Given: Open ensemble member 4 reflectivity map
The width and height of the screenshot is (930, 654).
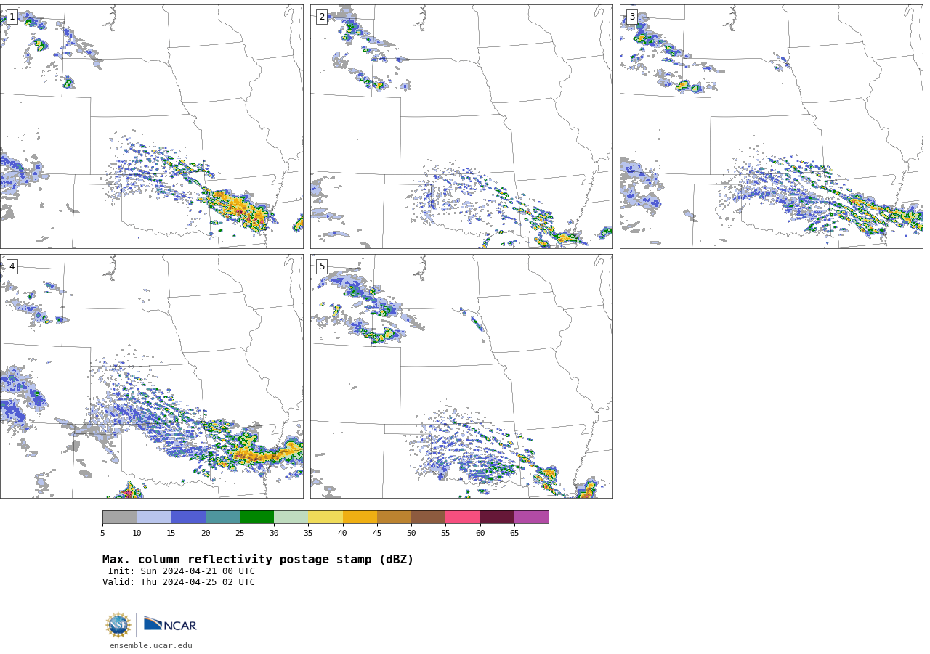Looking at the screenshot, I should pyautogui.click(x=152, y=376).
